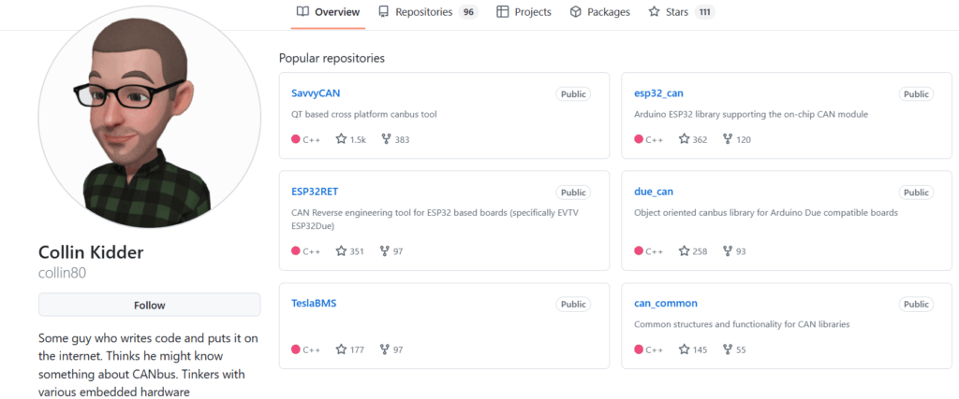Open the esp32_can repository
Image resolution: width=959 pixels, height=399 pixels.
pyautogui.click(x=659, y=93)
